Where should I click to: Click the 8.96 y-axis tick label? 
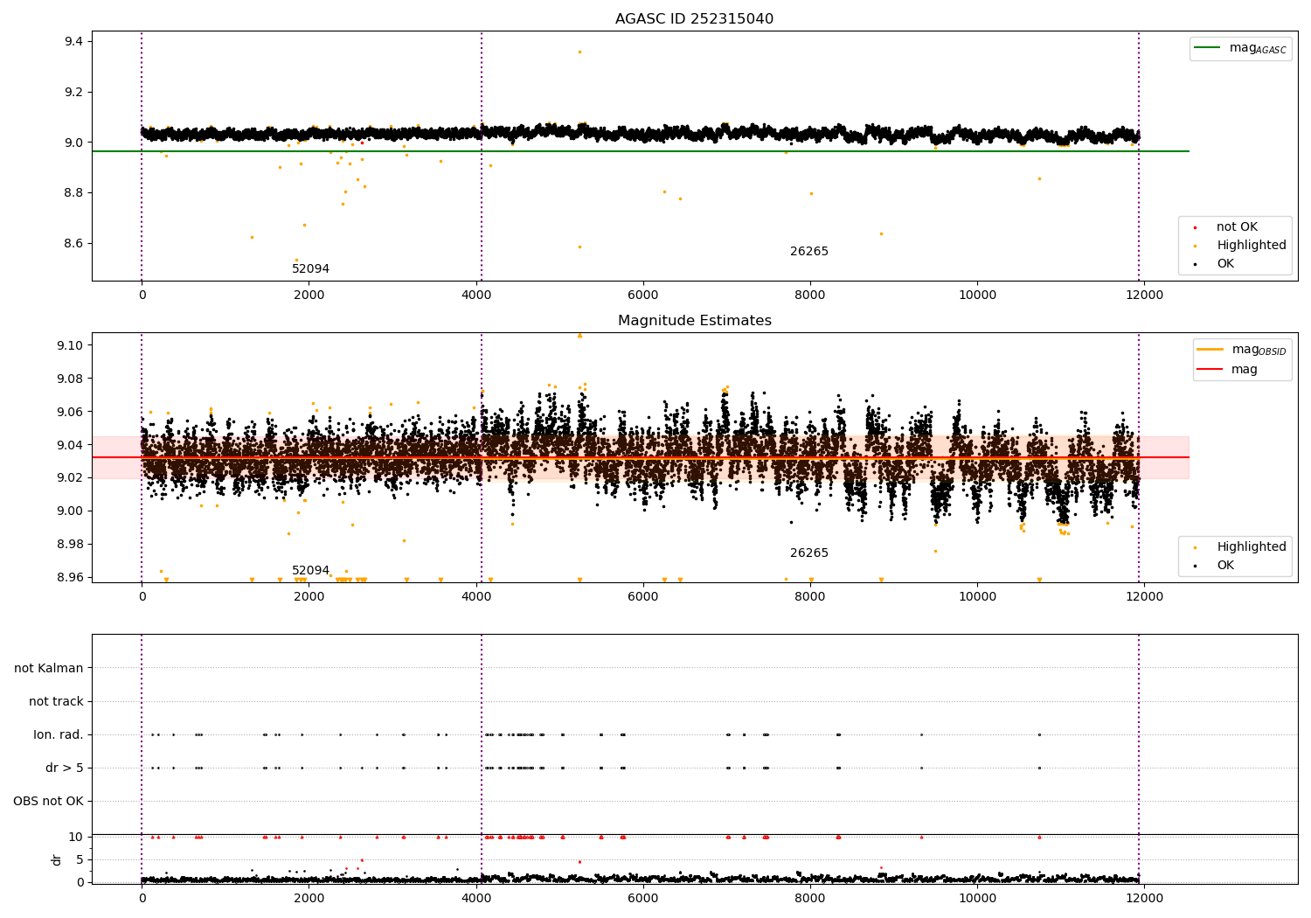click(x=69, y=578)
